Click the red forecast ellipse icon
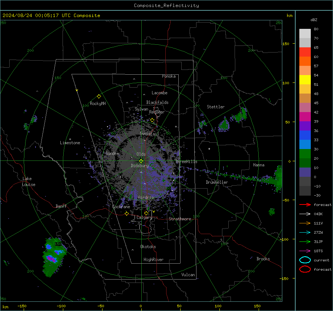The image size is (333, 311). coord(305,269)
